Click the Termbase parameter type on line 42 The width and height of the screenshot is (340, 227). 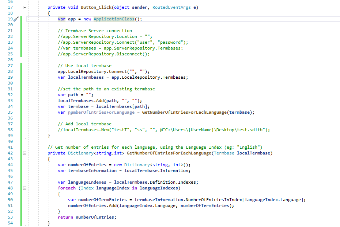click(224, 153)
